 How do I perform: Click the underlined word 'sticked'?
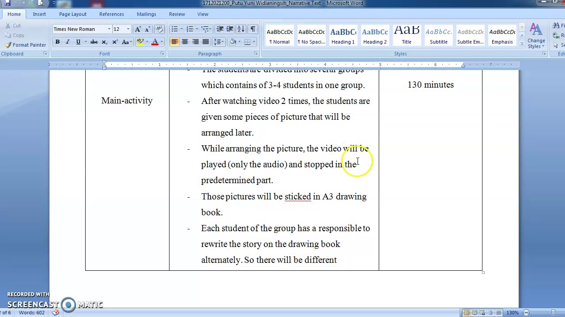(x=298, y=196)
